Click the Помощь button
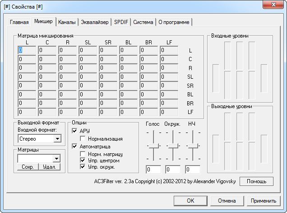Image resolution: width=287 pixels, height=213 pixels. [256, 181]
